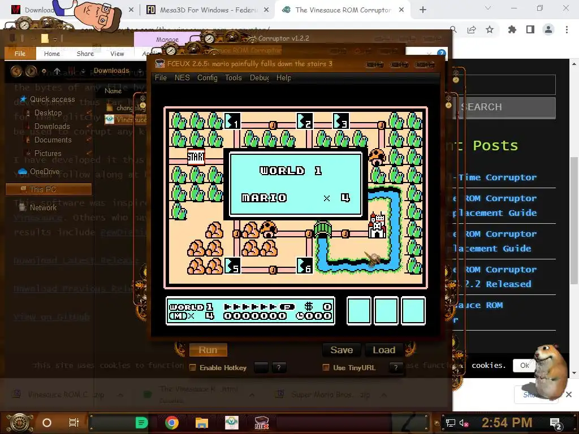Open the green chat app on taskbar
Viewport: 579px width, 434px height.
(x=142, y=423)
